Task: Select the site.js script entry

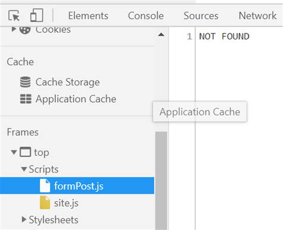Action: [x=66, y=203]
